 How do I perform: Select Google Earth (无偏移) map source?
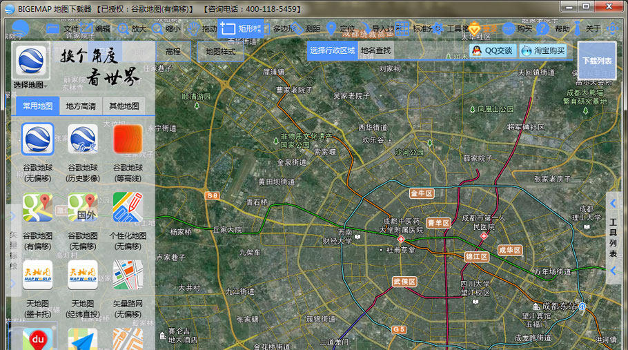(x=38, y=139)
